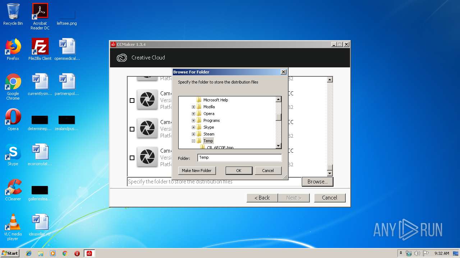Select the Microsoft Help folder

[216, 100]
